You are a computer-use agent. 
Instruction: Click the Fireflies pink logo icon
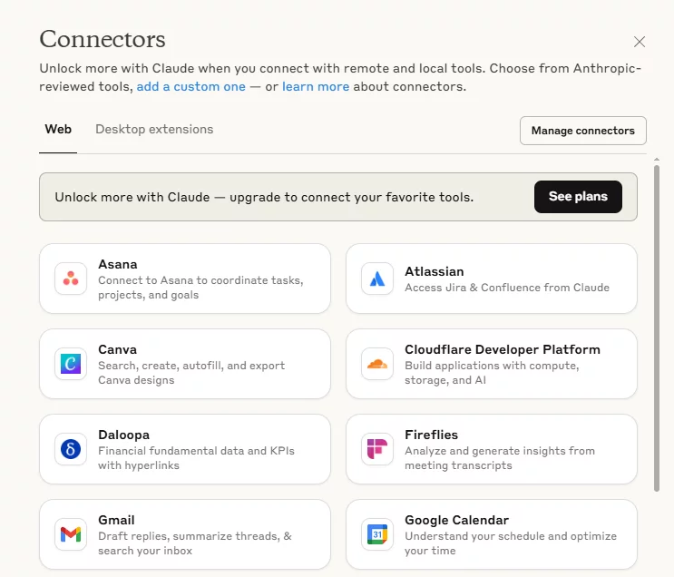(377, 449)
